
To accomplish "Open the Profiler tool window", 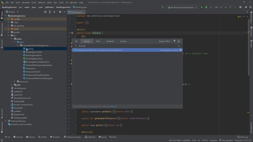I will click(x=43, y=137).
